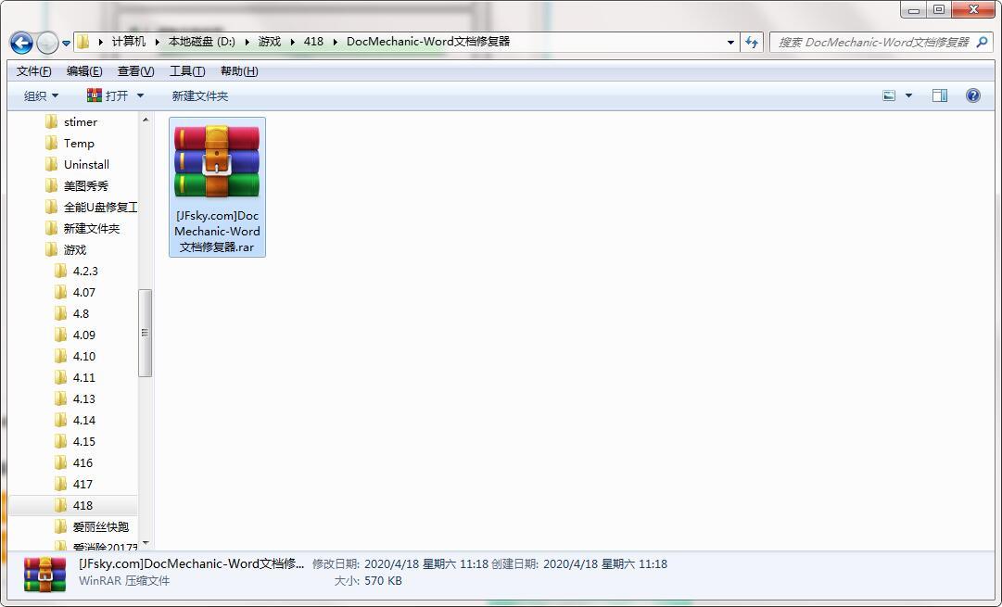Click the help question mark icon
The image size is (1002, 607).
tap(972, 95)
